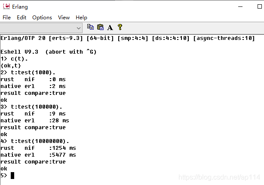
Task: Click the Erlang logo in title bar
Action: click(x=6, y=6)
